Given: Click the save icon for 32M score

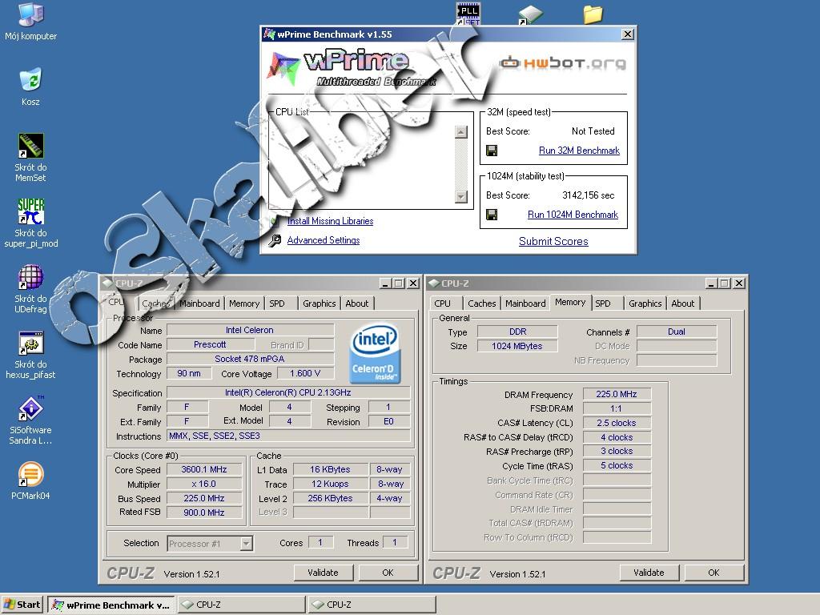Looking at the screenshot, I should tap(492, 151).
